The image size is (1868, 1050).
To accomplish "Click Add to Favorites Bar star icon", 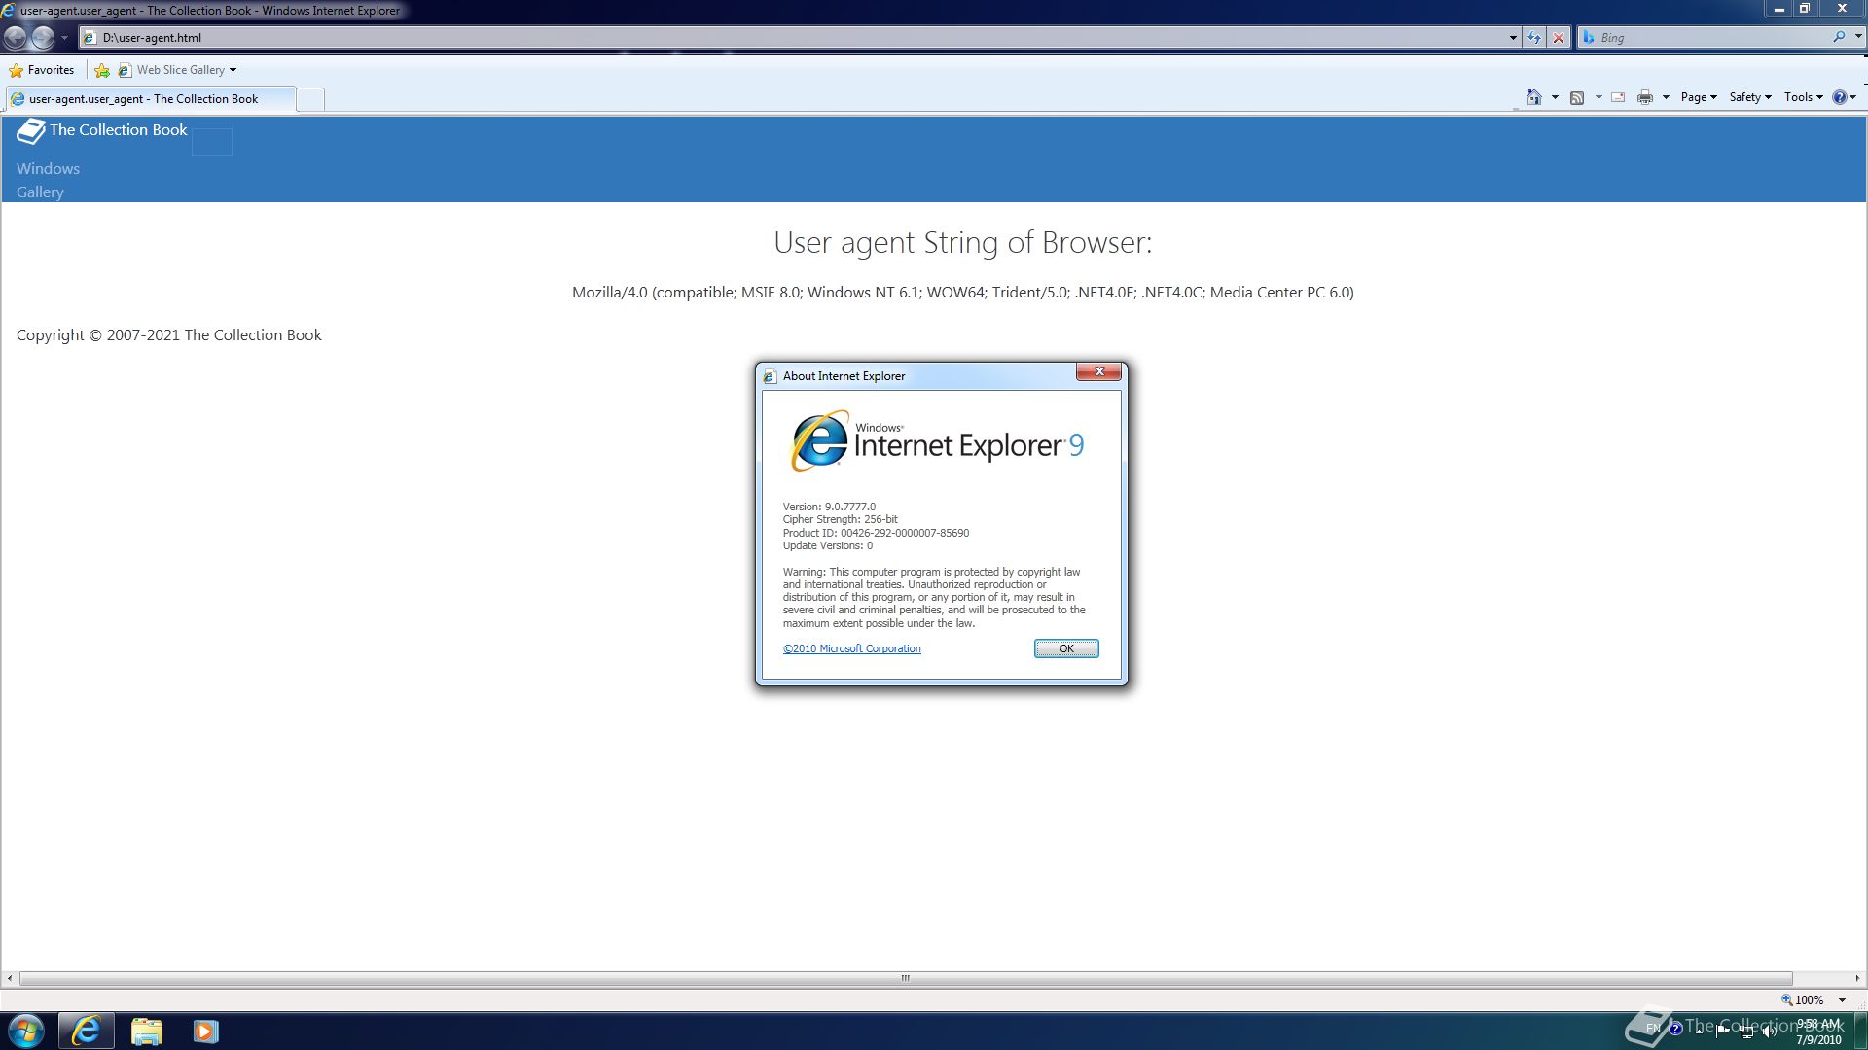I will point(102,70).
